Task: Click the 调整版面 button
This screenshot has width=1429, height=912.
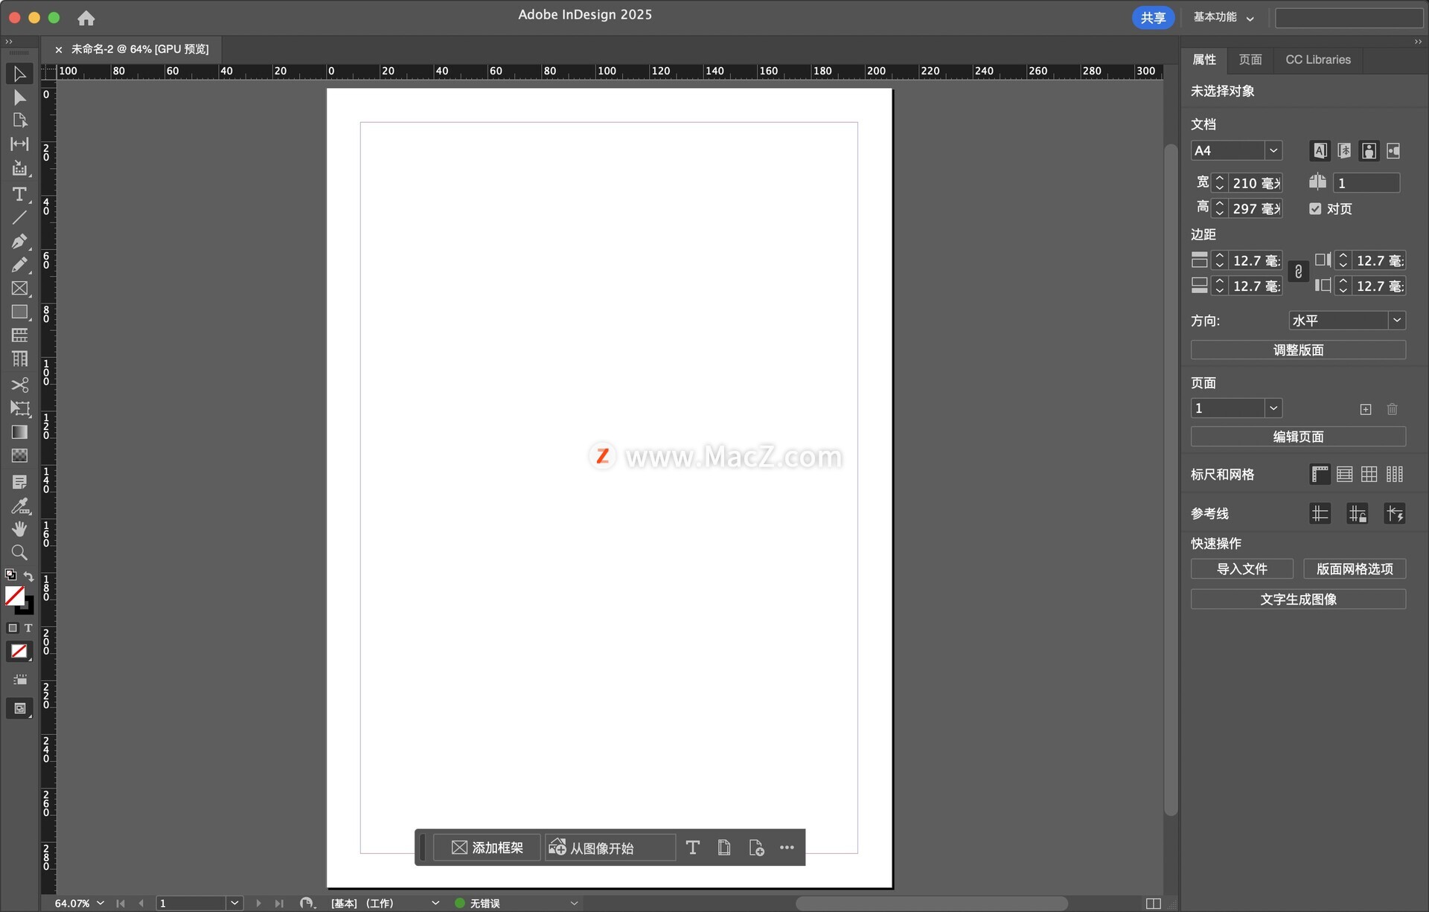Action: (1298, 350)
